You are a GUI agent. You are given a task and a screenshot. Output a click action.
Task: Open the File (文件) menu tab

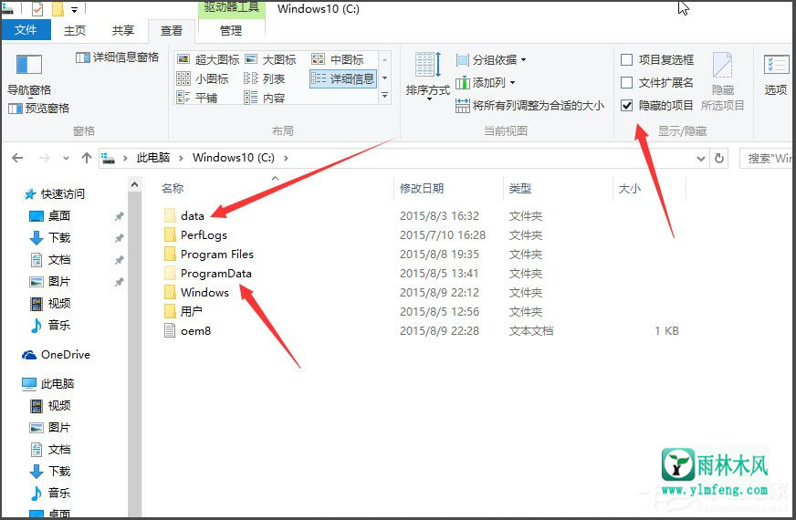[26, 30]
